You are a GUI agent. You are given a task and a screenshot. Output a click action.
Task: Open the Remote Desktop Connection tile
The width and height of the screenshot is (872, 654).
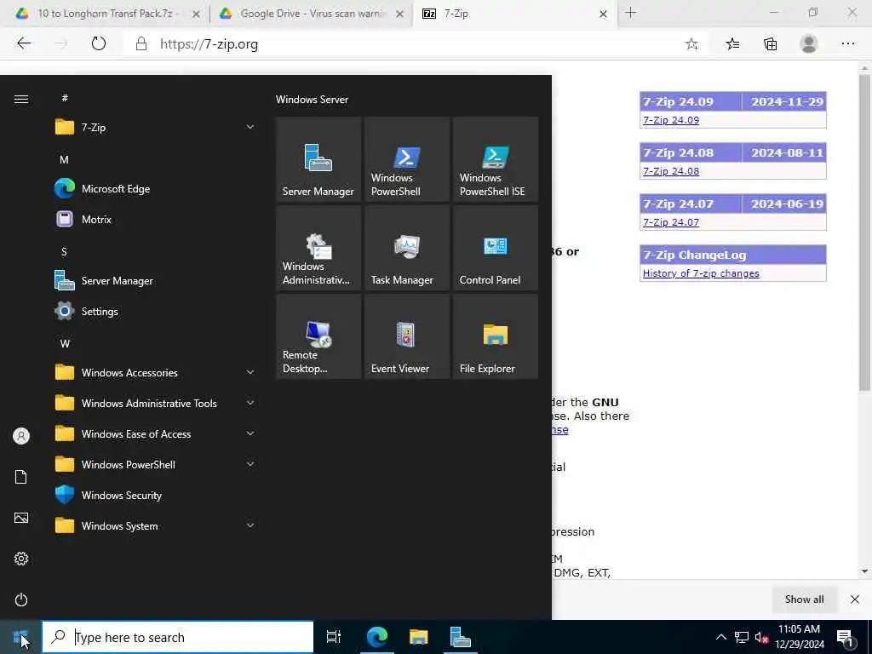coord(318,336)
